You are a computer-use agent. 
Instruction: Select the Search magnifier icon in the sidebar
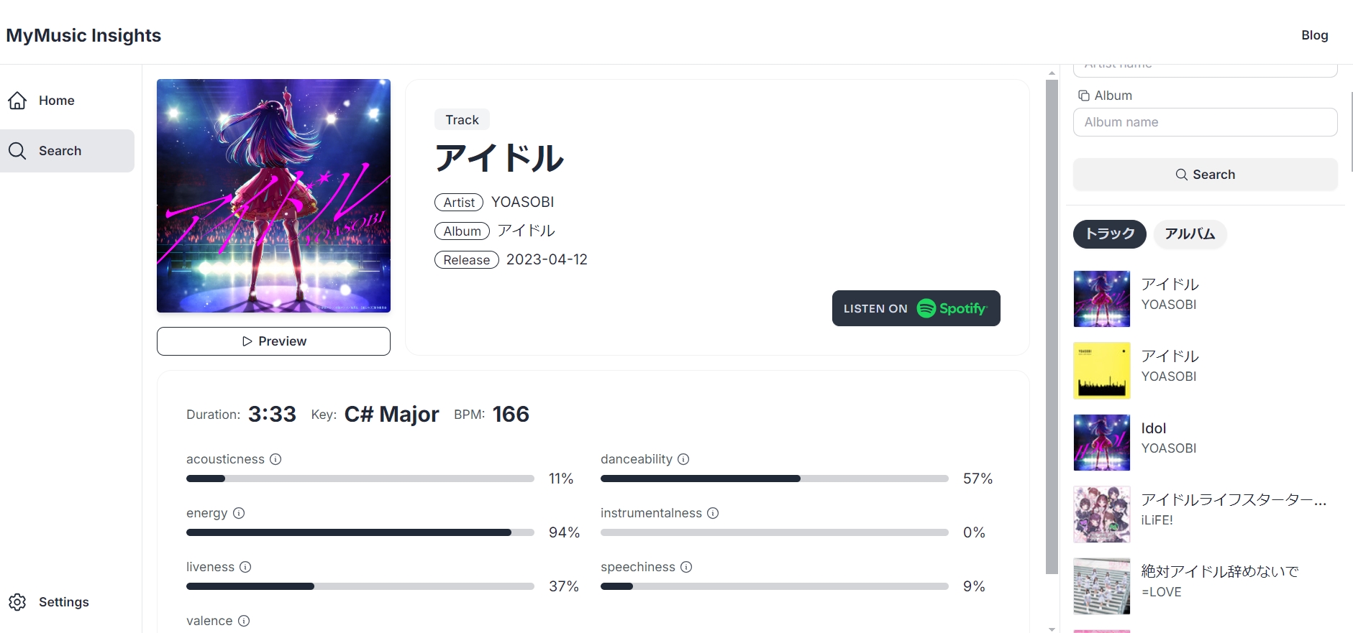pyautogui.click(x=18, y=151)
